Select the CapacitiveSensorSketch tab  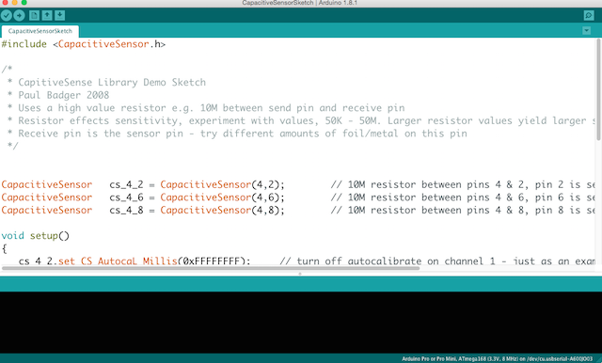click(x=40, y=31)
